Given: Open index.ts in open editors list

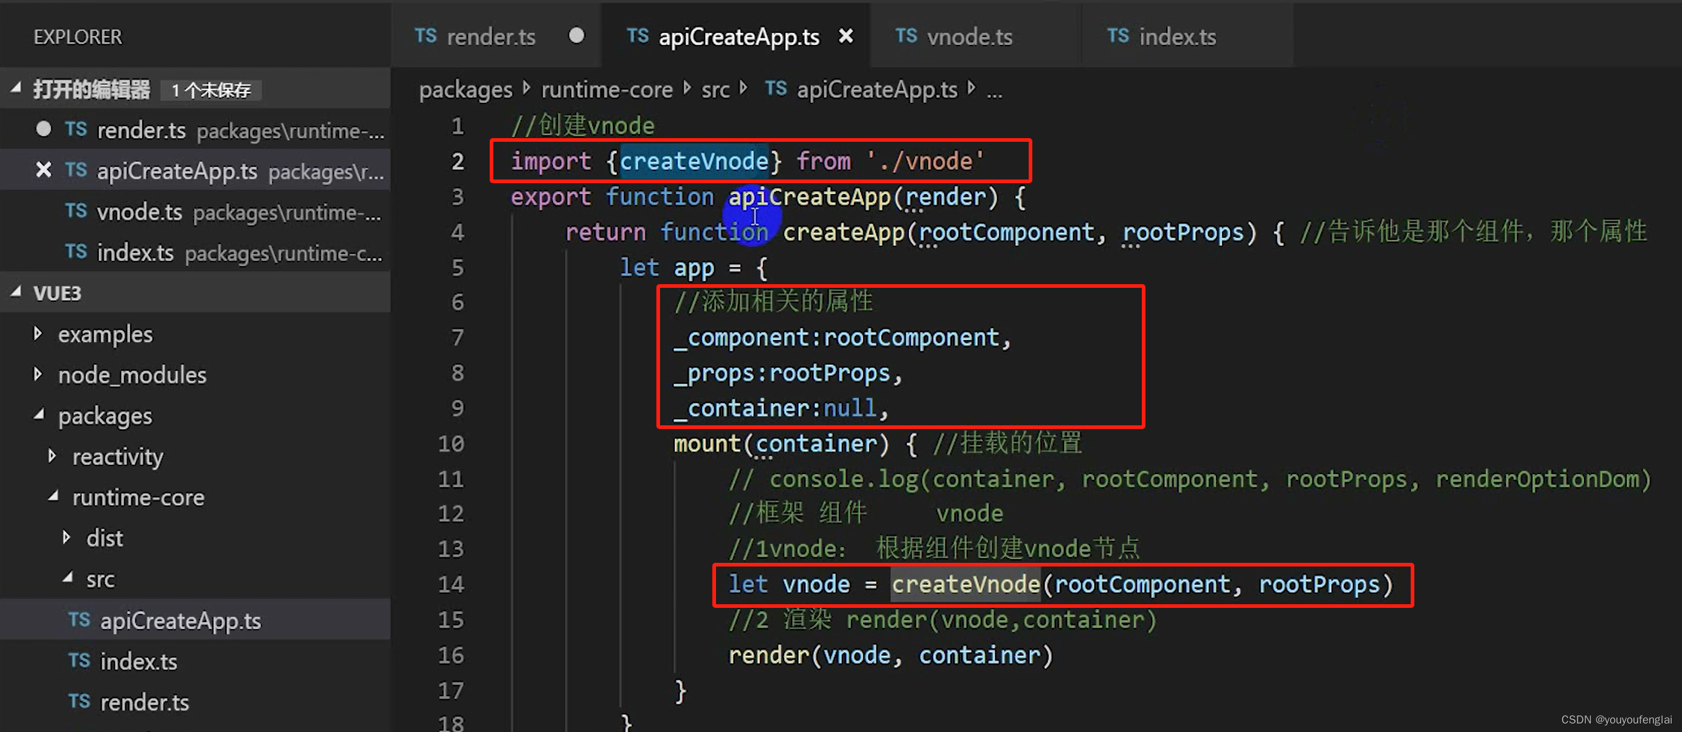Looking at the screenshot, I should [195, 251].
